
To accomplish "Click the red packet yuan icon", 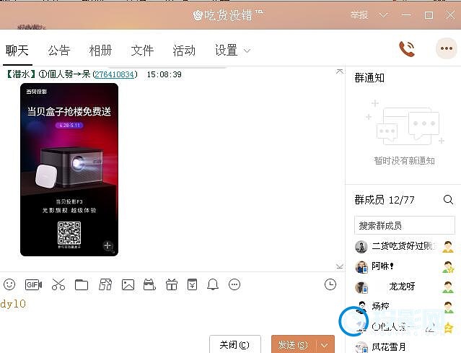I will [x=192, y=284].
